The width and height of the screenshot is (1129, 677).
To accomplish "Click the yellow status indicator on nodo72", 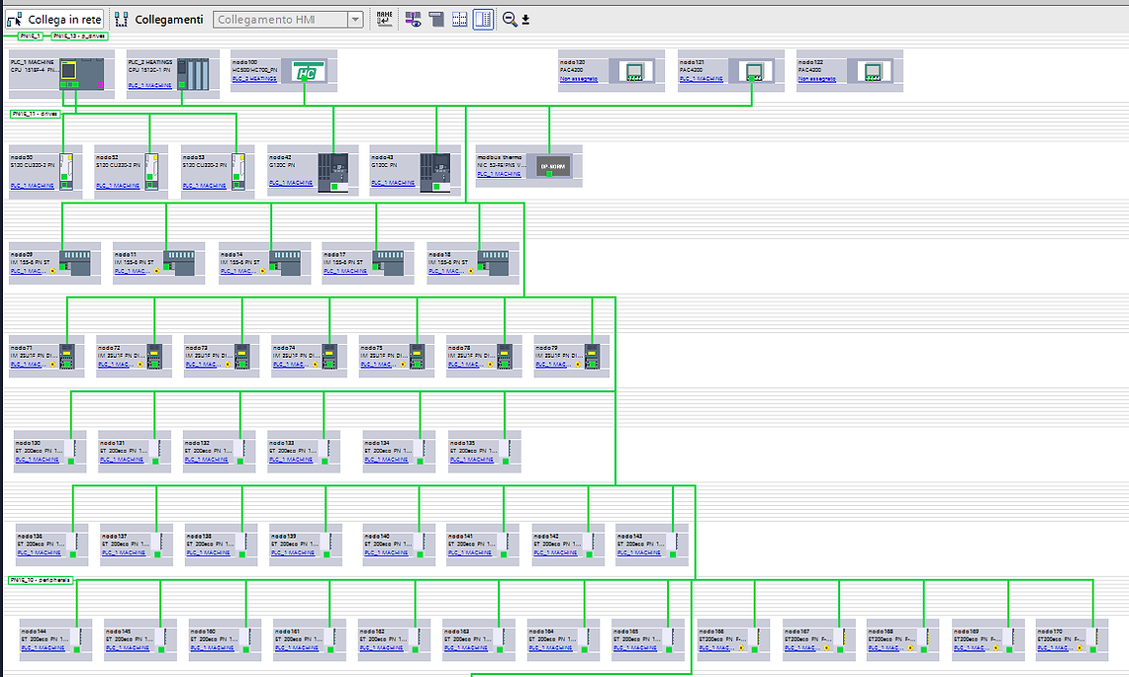I will [x=141, y=365].
